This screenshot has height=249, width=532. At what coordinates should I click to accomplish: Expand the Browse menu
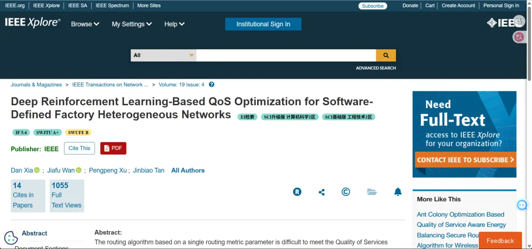[85, 24]
